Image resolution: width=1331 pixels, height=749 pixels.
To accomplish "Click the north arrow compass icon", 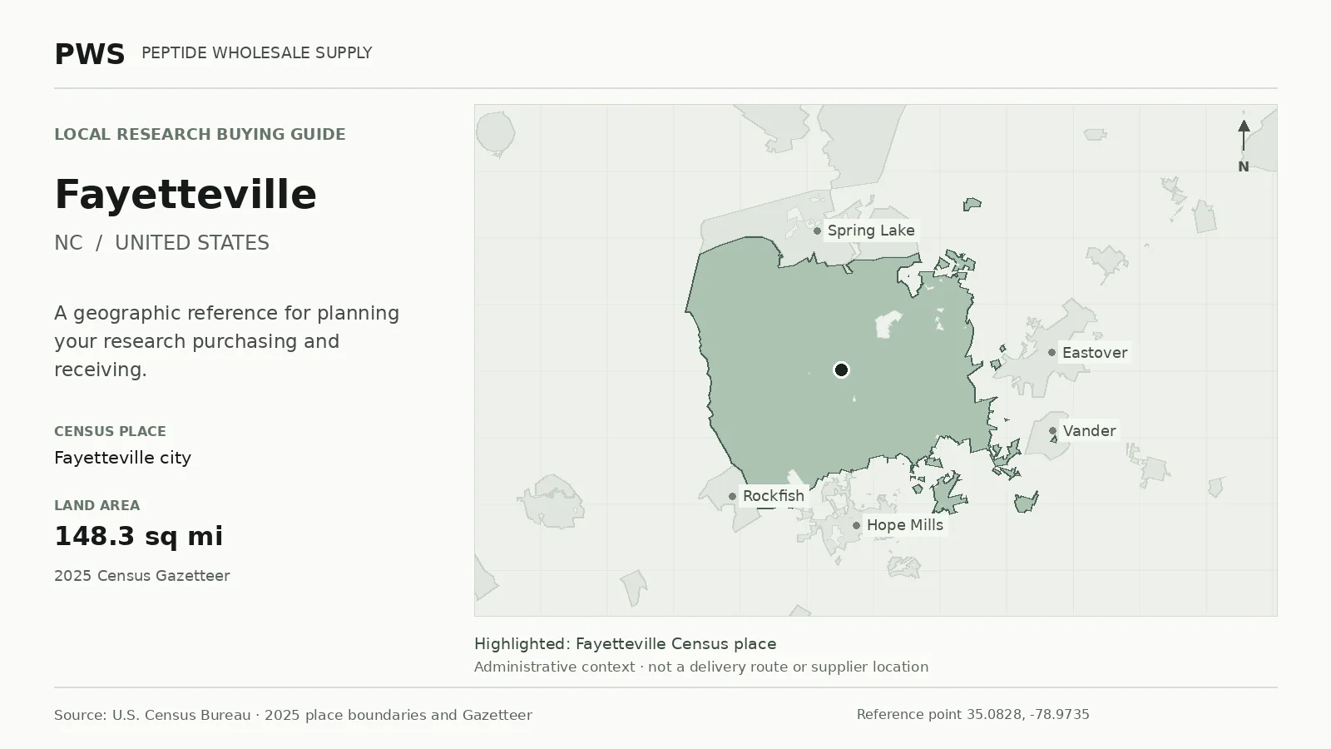I will [1243, 146].
